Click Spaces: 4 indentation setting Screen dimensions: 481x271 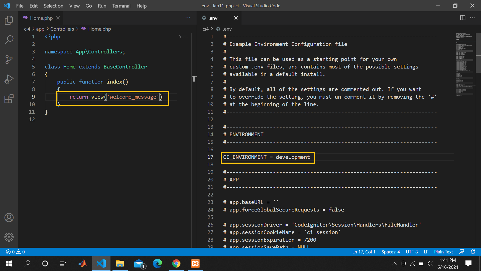390,252
